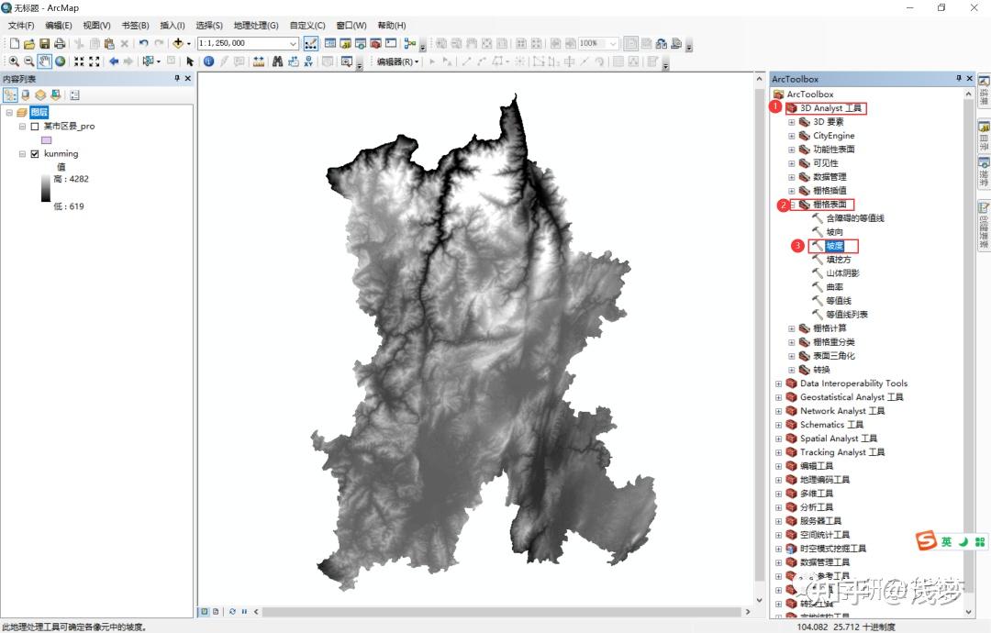Screen dimensions: 991x633
Task: Open the ModelBuilder window icon
Action: pyautogui.click(x=409, y=44)
